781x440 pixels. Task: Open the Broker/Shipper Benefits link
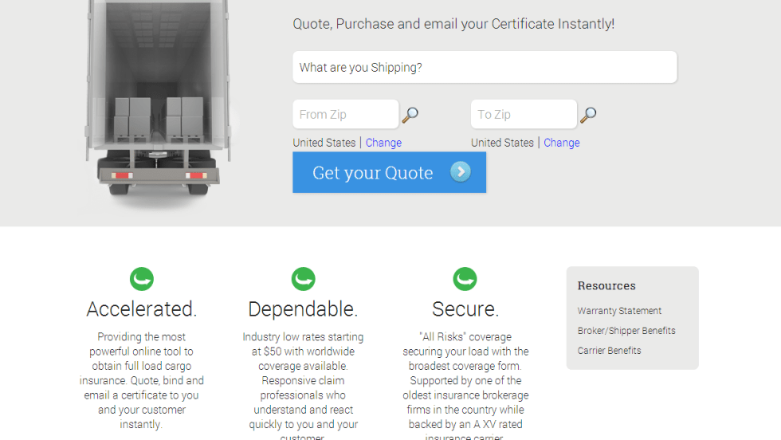(x=626, y=331)
